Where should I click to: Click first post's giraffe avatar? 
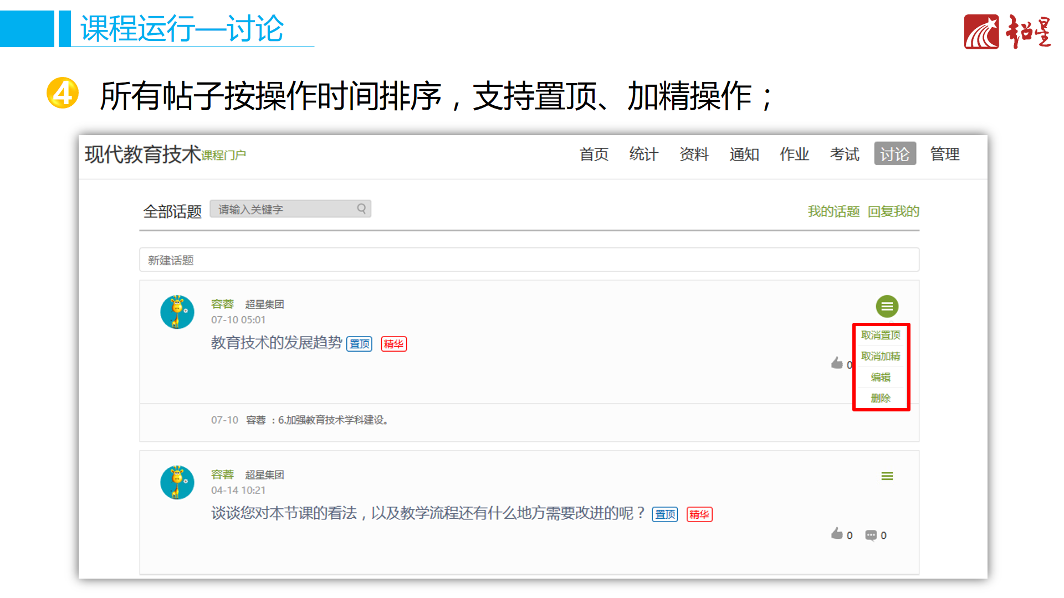coord(177,312)
